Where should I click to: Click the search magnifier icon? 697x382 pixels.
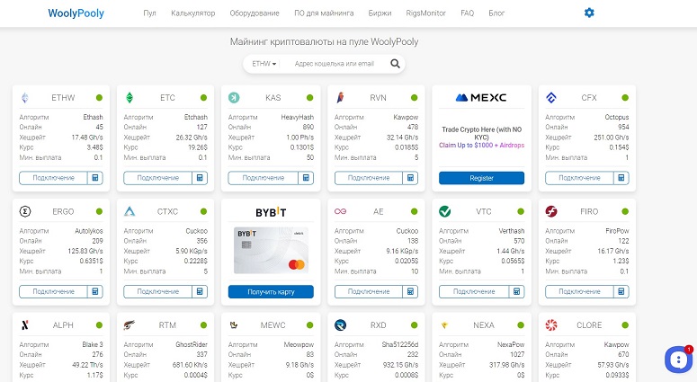395,64
